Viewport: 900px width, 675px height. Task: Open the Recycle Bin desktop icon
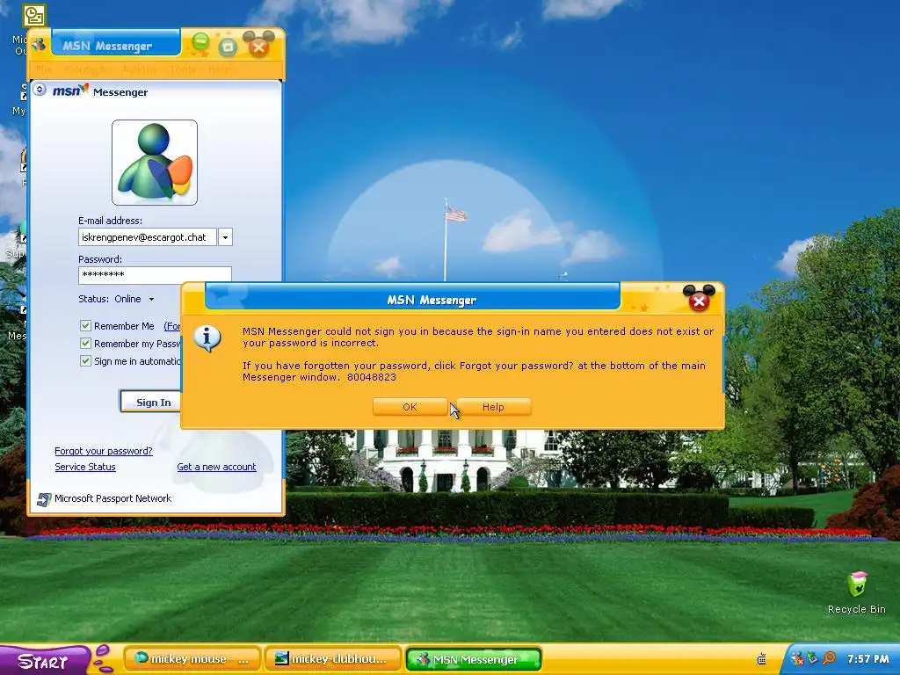coord(856,593)
